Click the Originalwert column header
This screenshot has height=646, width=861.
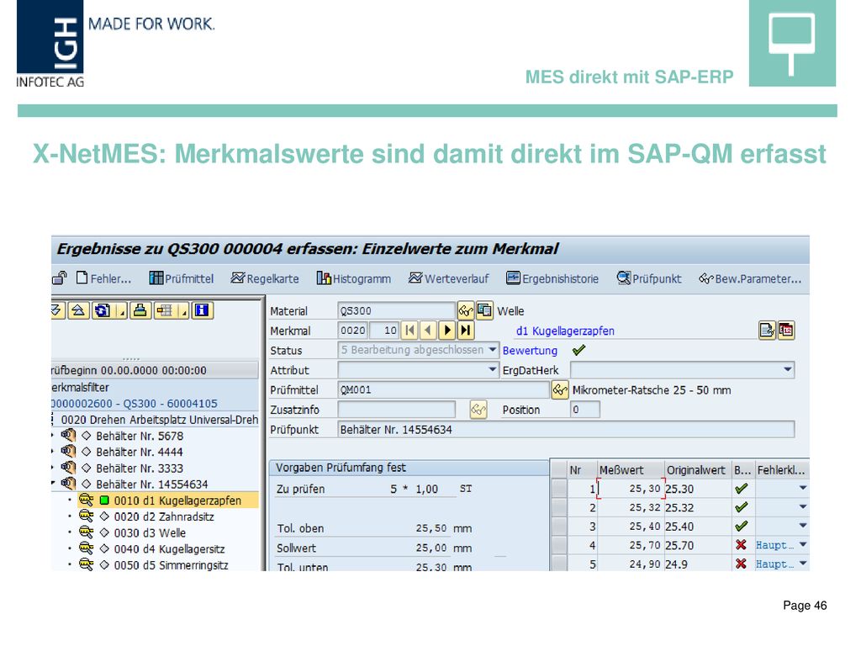pyautogui.click(x=698, y=469)
